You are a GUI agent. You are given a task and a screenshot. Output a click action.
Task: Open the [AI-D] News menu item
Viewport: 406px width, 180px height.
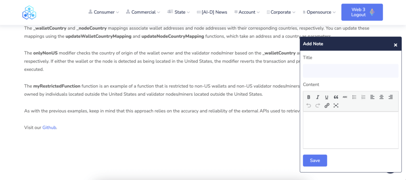tap(212, 12)
